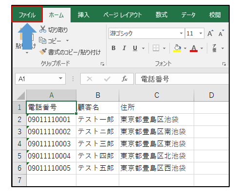Open the クリップボード dialog launcher
This screenshot has width=238, height=193.
102,64
